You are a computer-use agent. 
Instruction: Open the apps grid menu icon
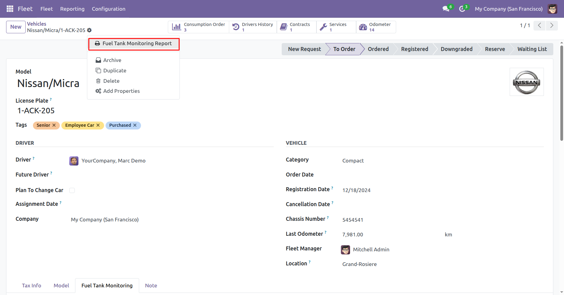coord(10,9)
